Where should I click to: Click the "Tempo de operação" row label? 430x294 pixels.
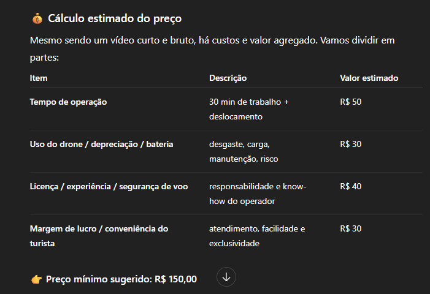(68, 102)
